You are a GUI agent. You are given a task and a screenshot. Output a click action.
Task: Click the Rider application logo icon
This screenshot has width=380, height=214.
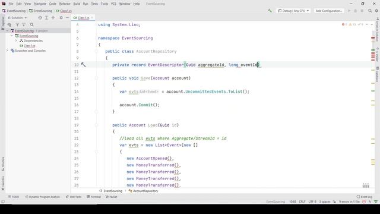4,4
